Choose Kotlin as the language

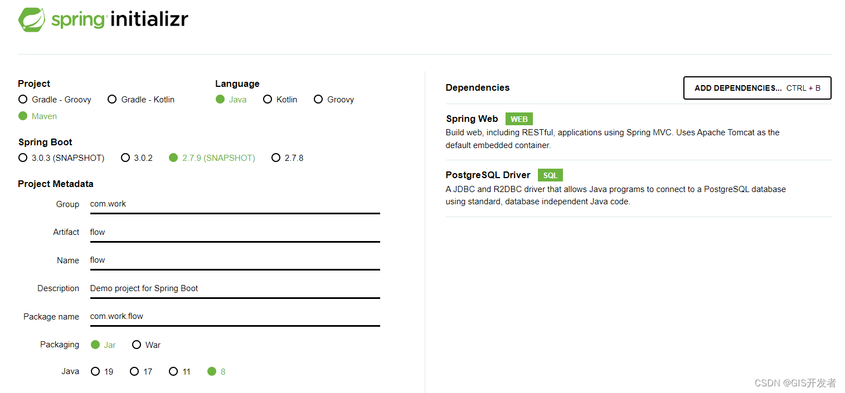click(268, 99)
